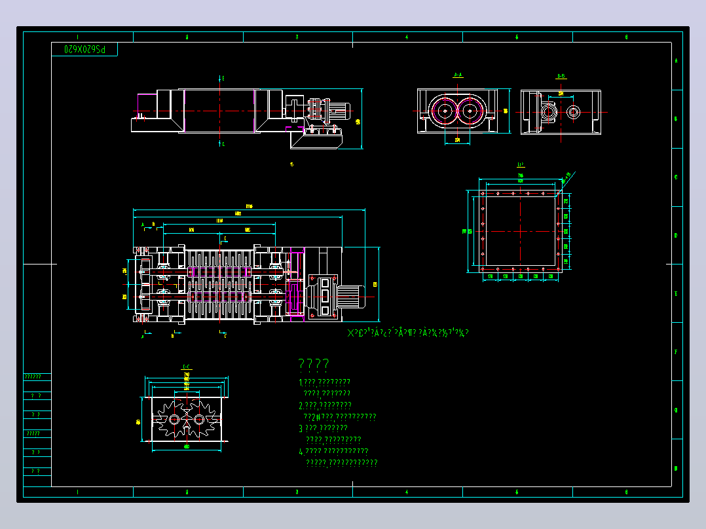Click technical note line starting with '1.'
Screen dimensions: 706x529
(325, 382)
